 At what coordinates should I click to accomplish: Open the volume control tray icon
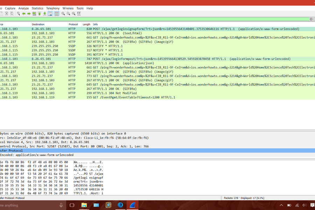[x=304, y=205]
